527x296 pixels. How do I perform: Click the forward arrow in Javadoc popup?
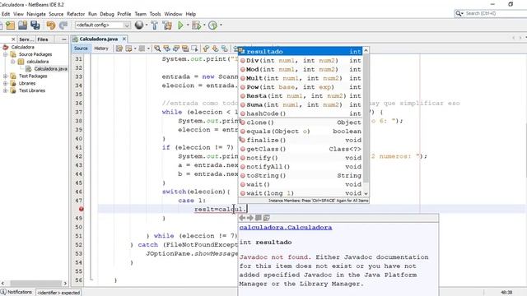250,218
